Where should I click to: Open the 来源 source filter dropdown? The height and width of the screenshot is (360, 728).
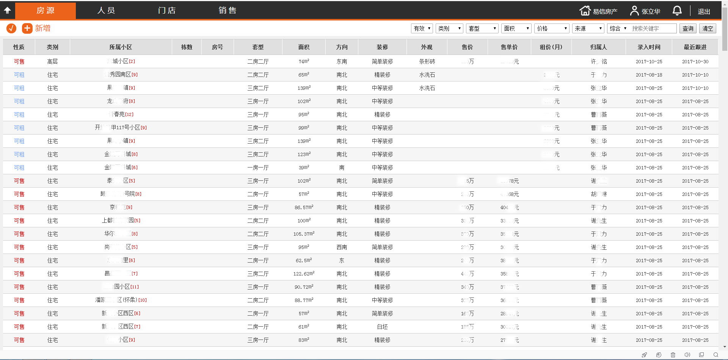pyautogui.click(x=588, y=28)
